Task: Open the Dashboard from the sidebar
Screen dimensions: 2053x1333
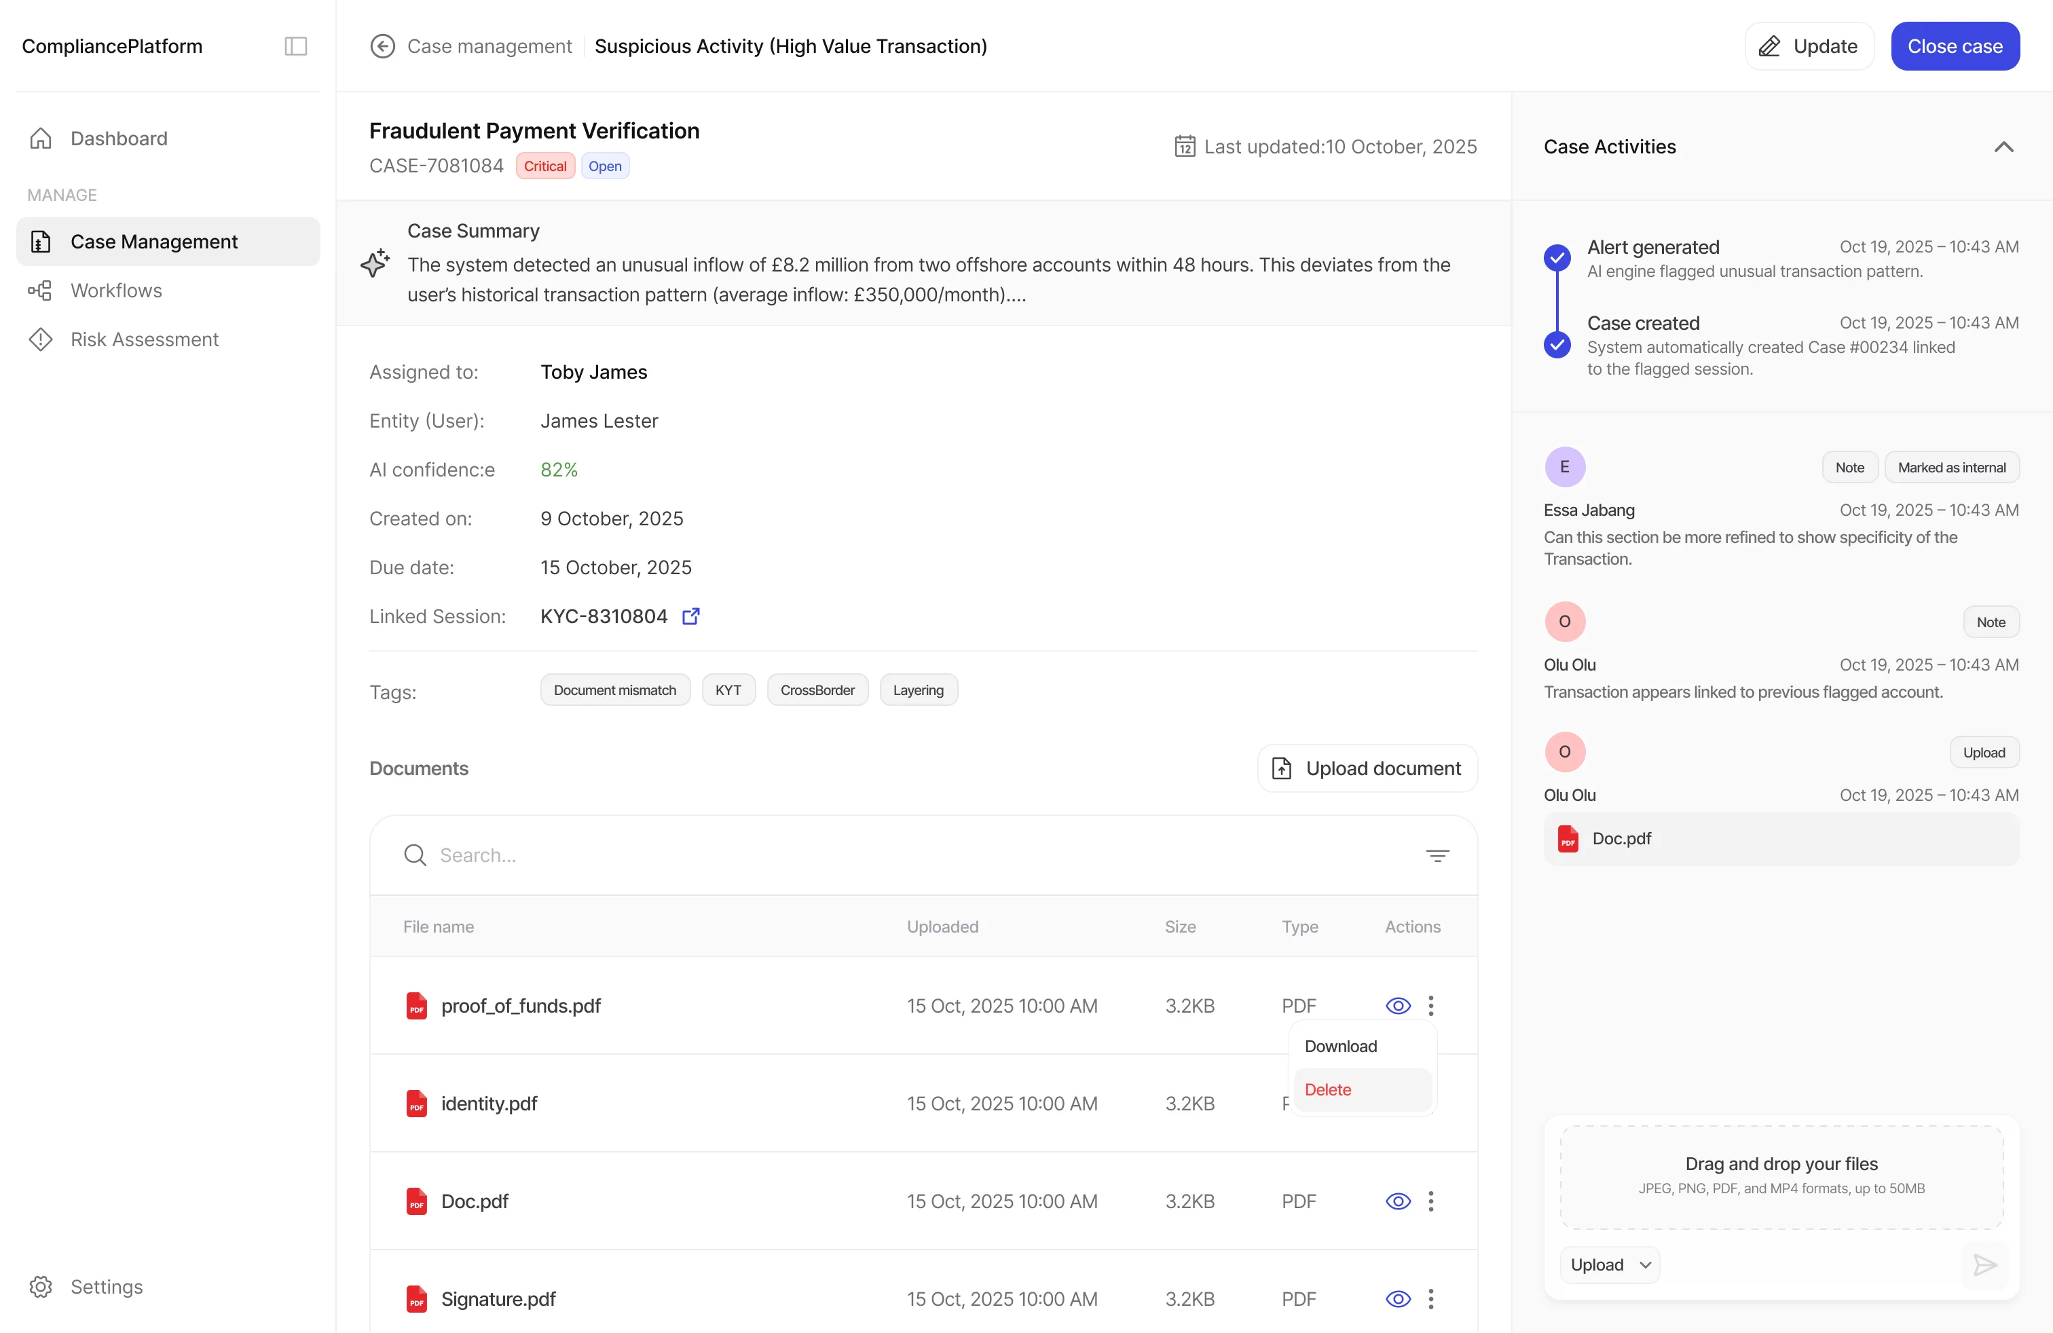Action: pos(118,138)
